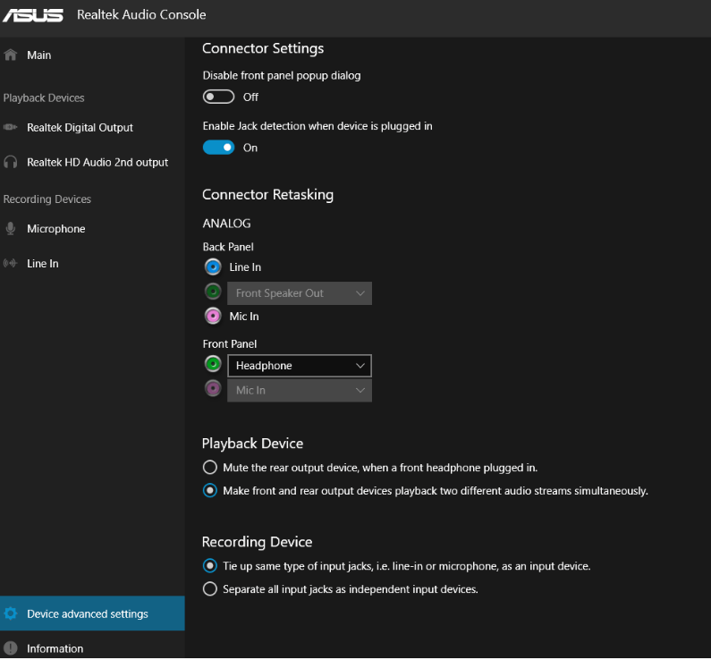711x660 pixels.
Task: Click the Back Panel Line In label
Action: coord(245,267)
